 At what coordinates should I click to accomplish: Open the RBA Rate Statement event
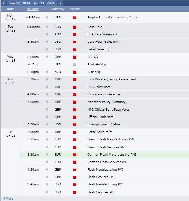[102, 34]
